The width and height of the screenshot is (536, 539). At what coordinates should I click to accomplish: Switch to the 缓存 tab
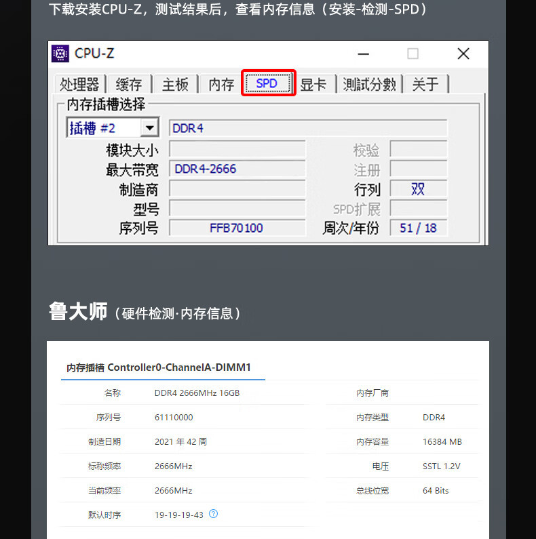[129, 84]
